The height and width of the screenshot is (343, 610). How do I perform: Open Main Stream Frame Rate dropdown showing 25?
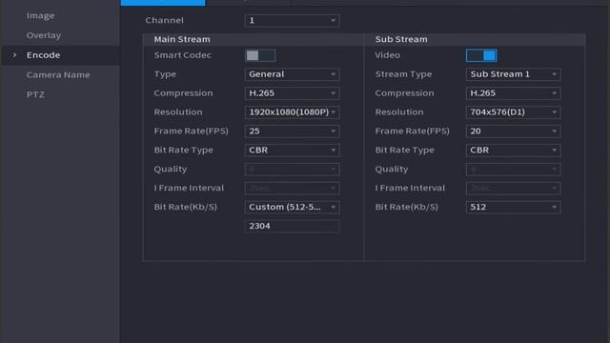pyautogui.click(x=292, y=131)
